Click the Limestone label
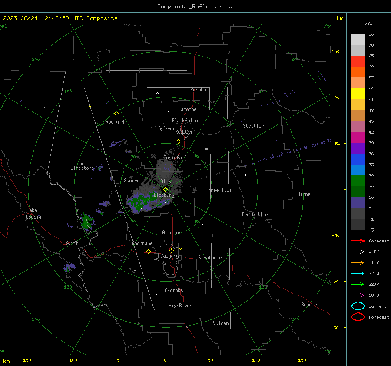 click(82, 168)
